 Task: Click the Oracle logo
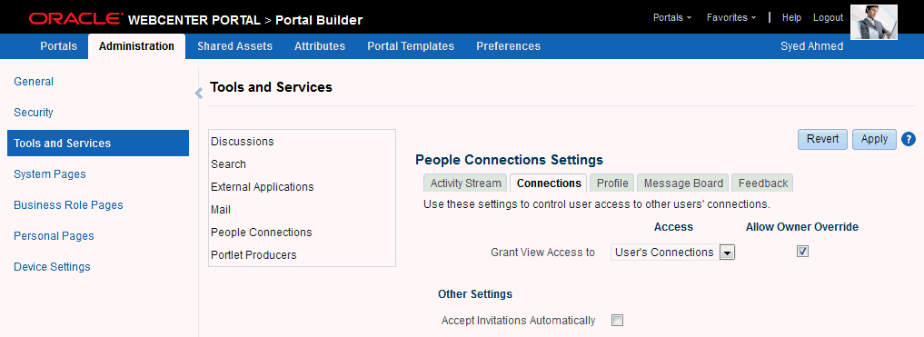[75, 19]
